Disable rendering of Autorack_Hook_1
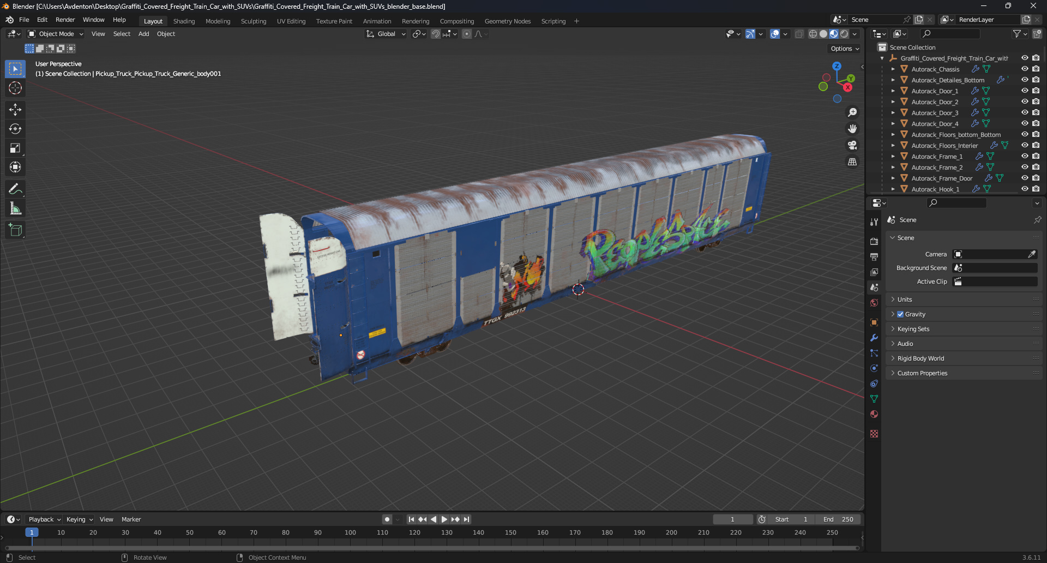This screenshot has height=563, width=1047. tap(1036, 189)
